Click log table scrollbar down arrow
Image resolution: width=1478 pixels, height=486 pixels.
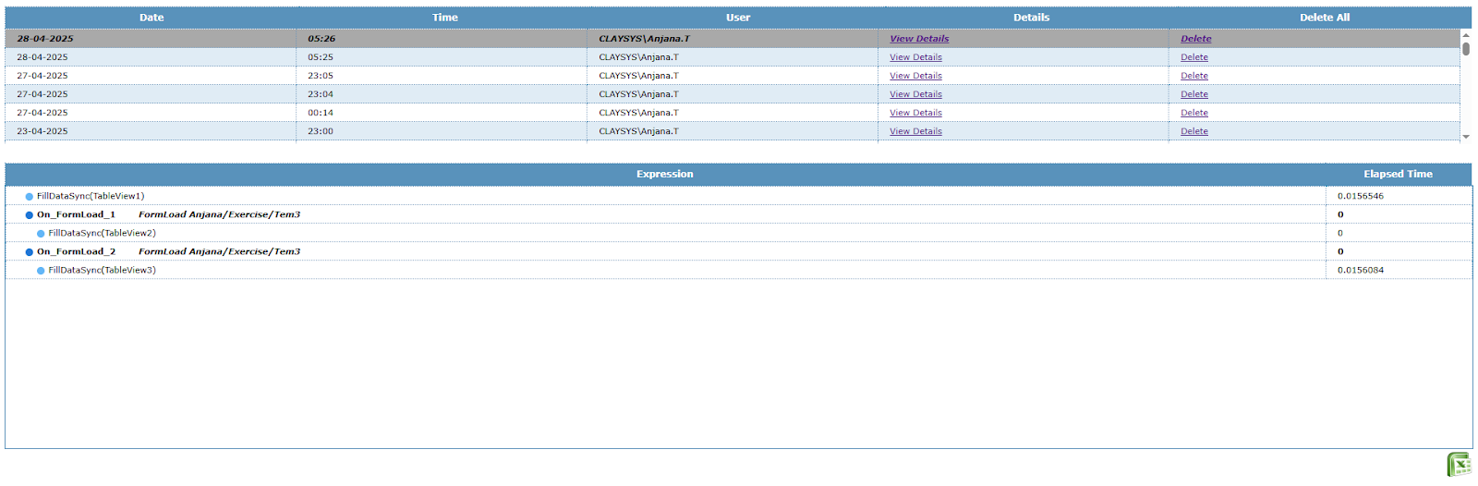(1466, 137)
